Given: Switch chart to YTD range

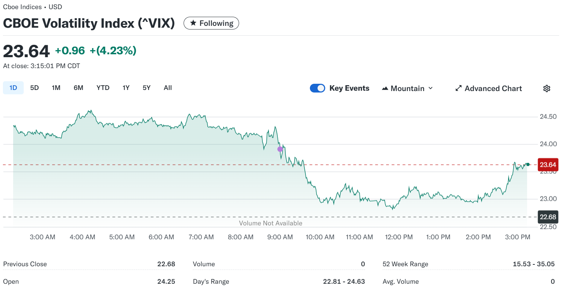Looking at the screenshot, I should (103, 88).
